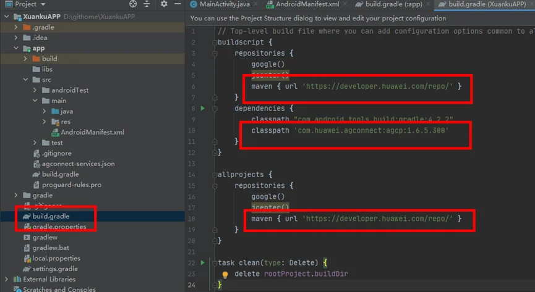
Task: Collapse the src folder
Action: [x=25, y=80]
